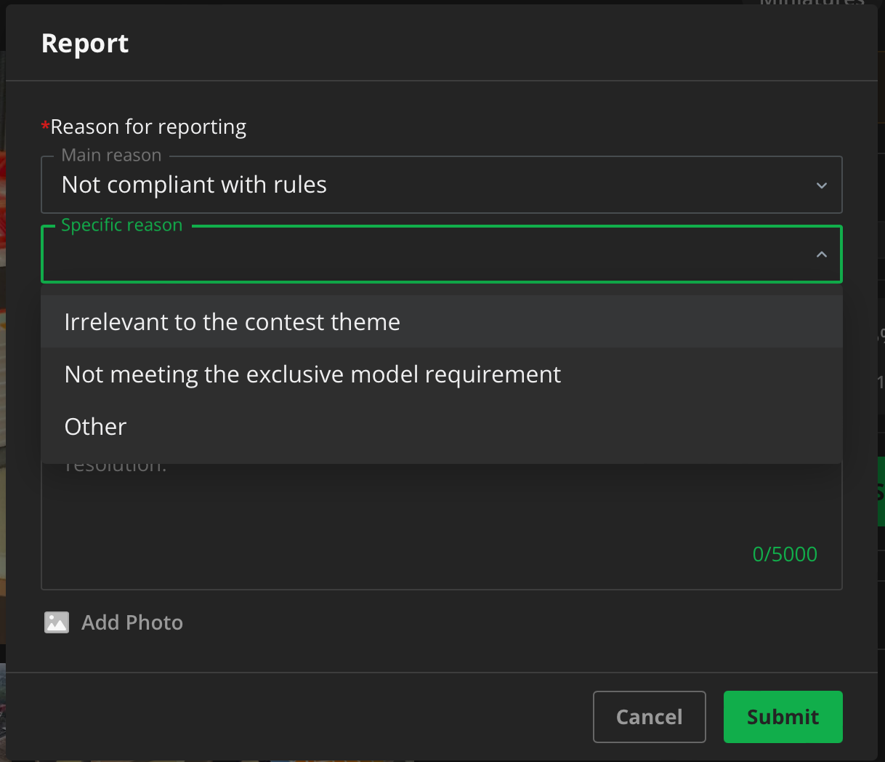Select "Not meeting the exclusive model requirement"
Viewport: 885px width, 762px height.
(x=312, y=374)
